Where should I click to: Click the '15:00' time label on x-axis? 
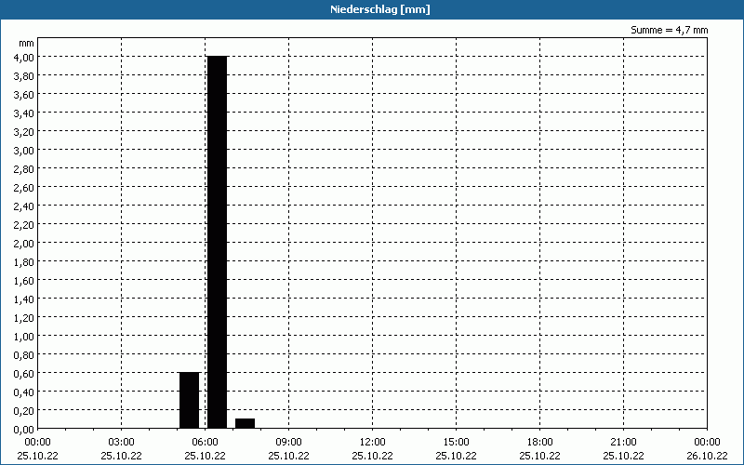tap(456, 443)
